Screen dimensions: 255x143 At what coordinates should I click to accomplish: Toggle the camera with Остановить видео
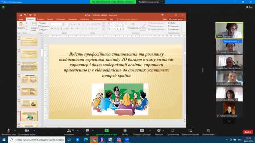(27, 132)
